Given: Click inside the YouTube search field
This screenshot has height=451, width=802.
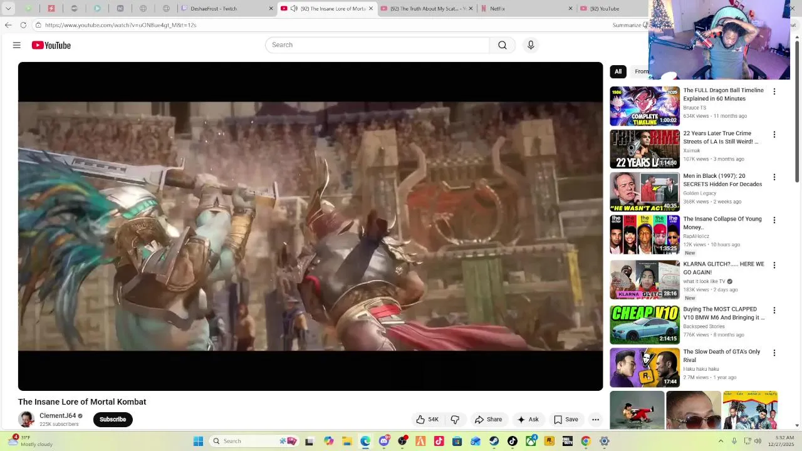Looking at the screenshot, I should click(377, 45).
